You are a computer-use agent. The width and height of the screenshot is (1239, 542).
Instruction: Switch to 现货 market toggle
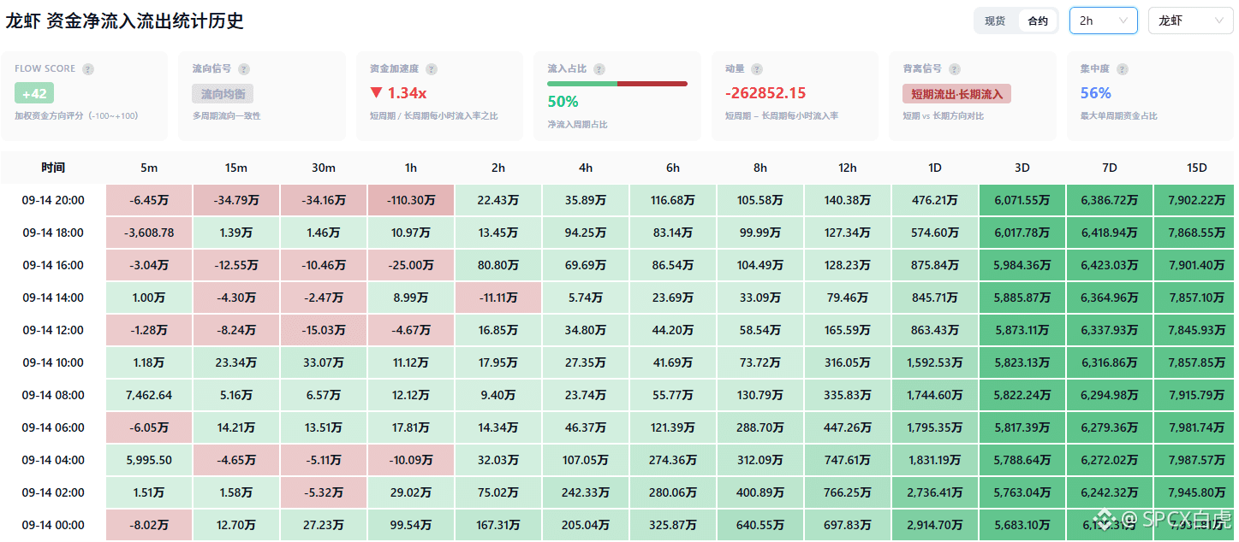tap(995, 21)
